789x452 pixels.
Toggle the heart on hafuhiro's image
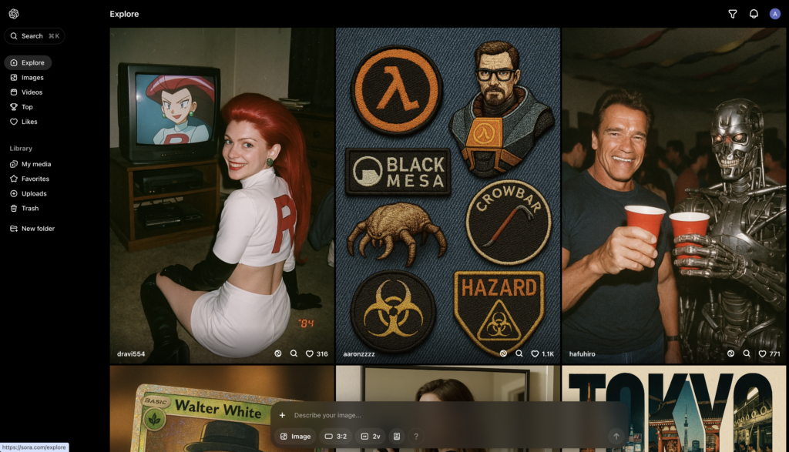coord(762,354)
